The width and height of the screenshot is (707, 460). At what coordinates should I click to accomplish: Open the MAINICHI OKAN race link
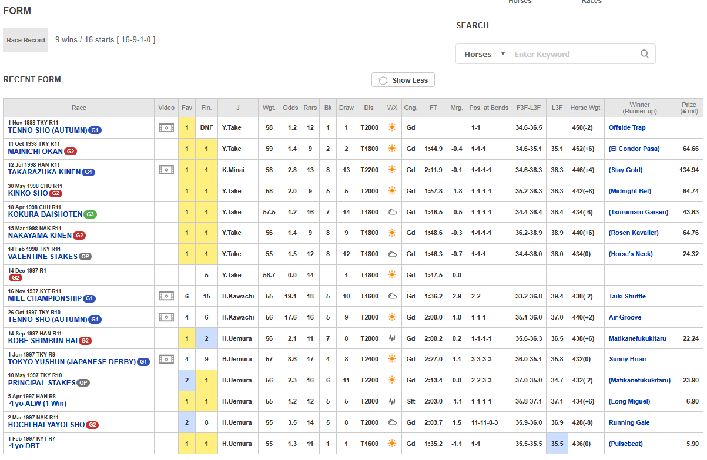pos(35,152)
